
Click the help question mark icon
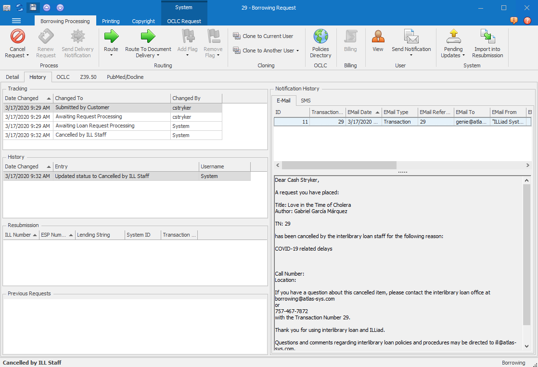[527, 21]
